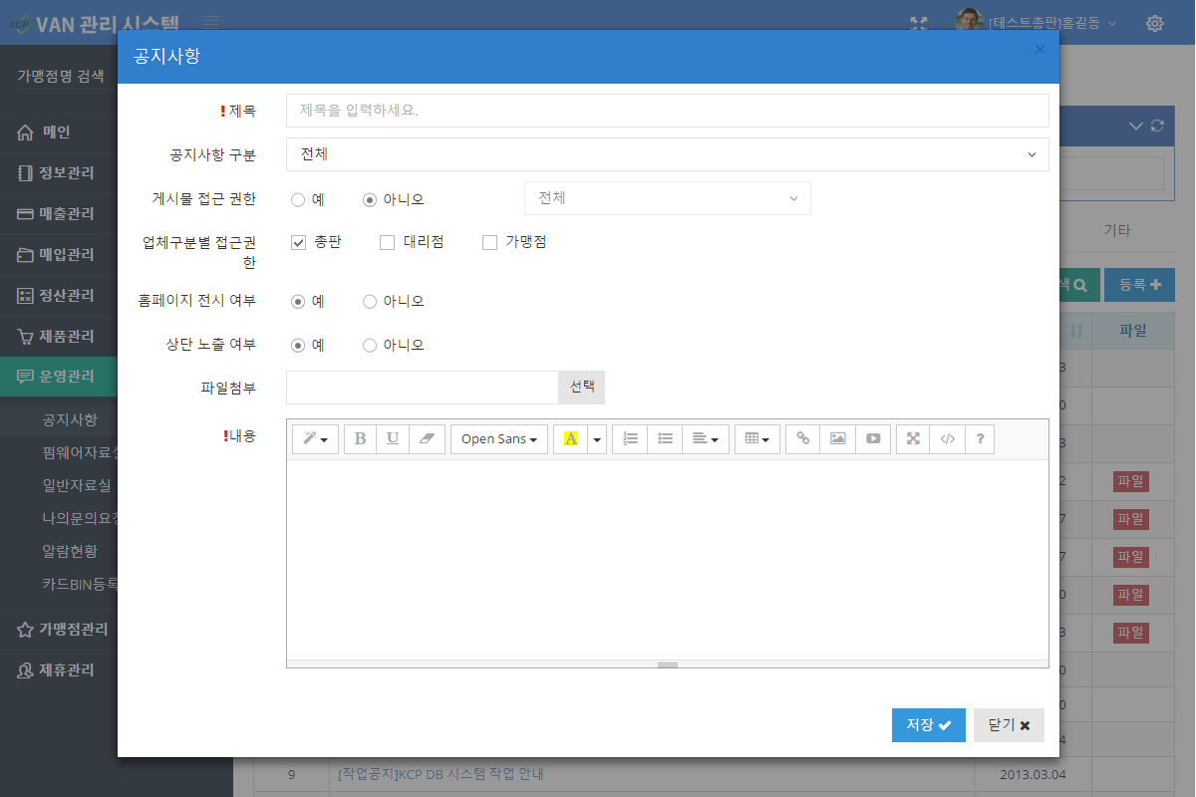
Task: Close the 공지사항 dialog with X
Action: point(1040,49)
